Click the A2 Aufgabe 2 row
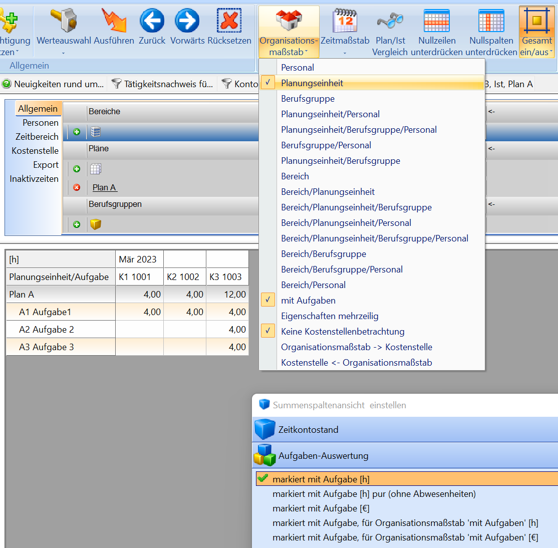558x548 pixels. click(x=46, y=330)
